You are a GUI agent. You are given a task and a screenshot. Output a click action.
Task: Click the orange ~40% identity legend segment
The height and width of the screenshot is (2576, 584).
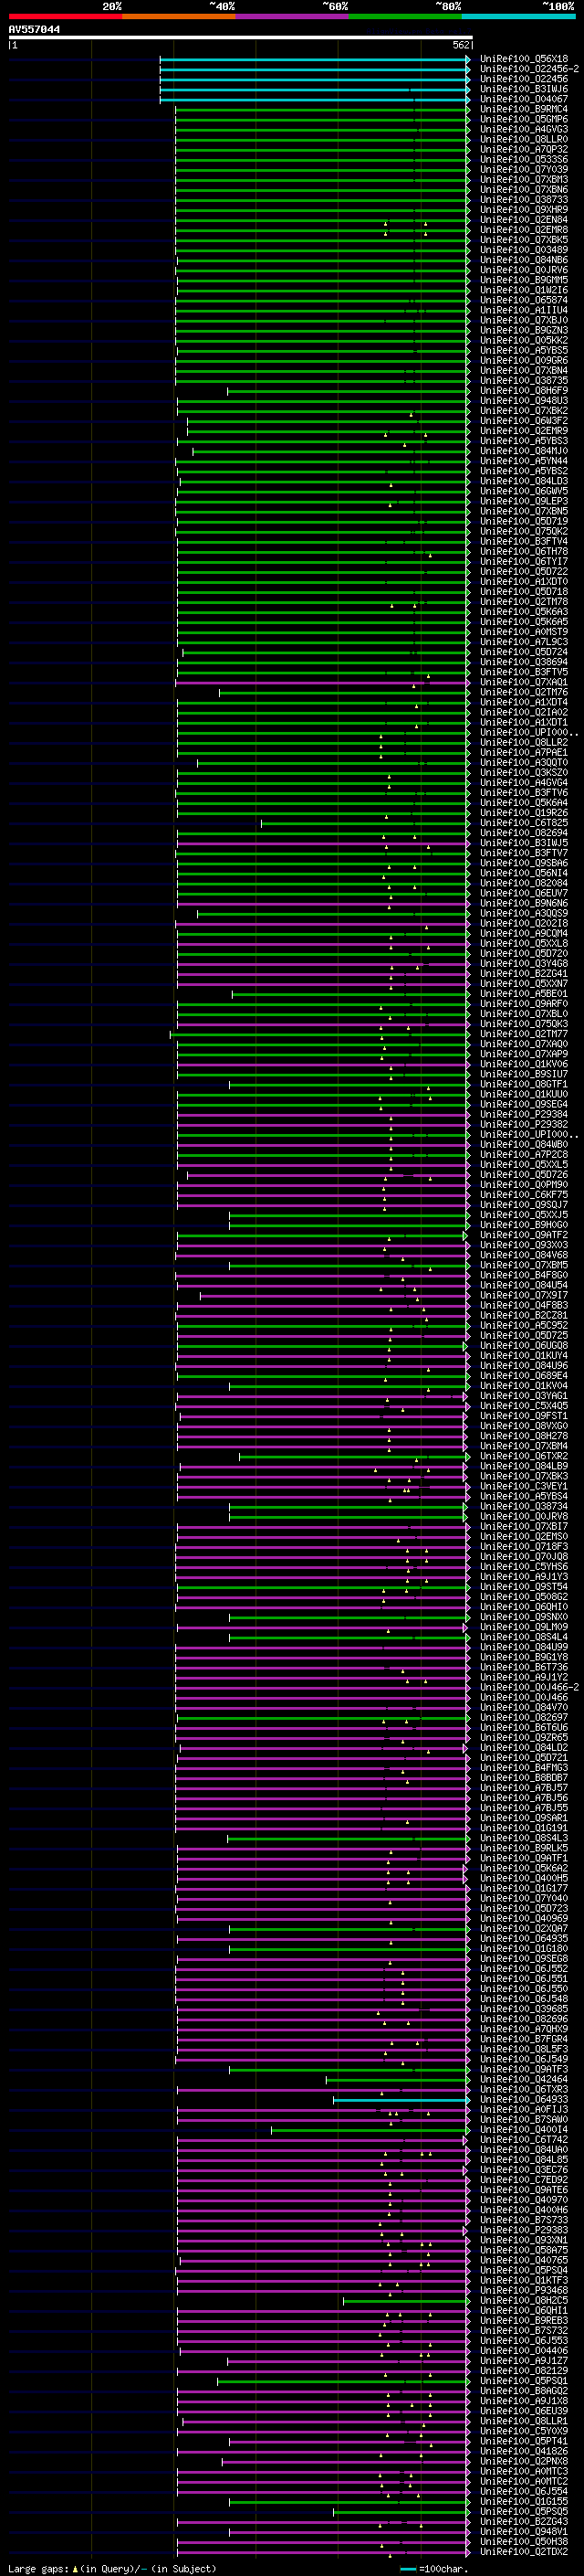(x=179, y=16)
